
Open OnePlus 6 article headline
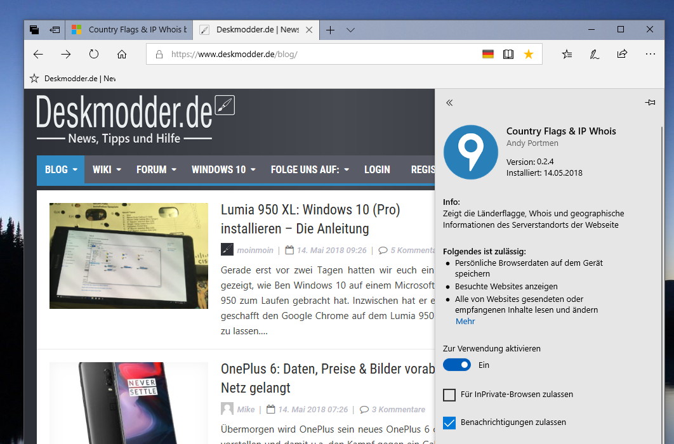[x=328, y=378]
